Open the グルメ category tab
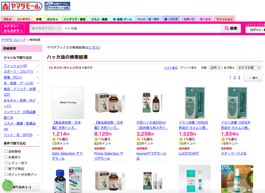Screen dimensions: 265x193 pyautogui.click(x=8, y=19)
